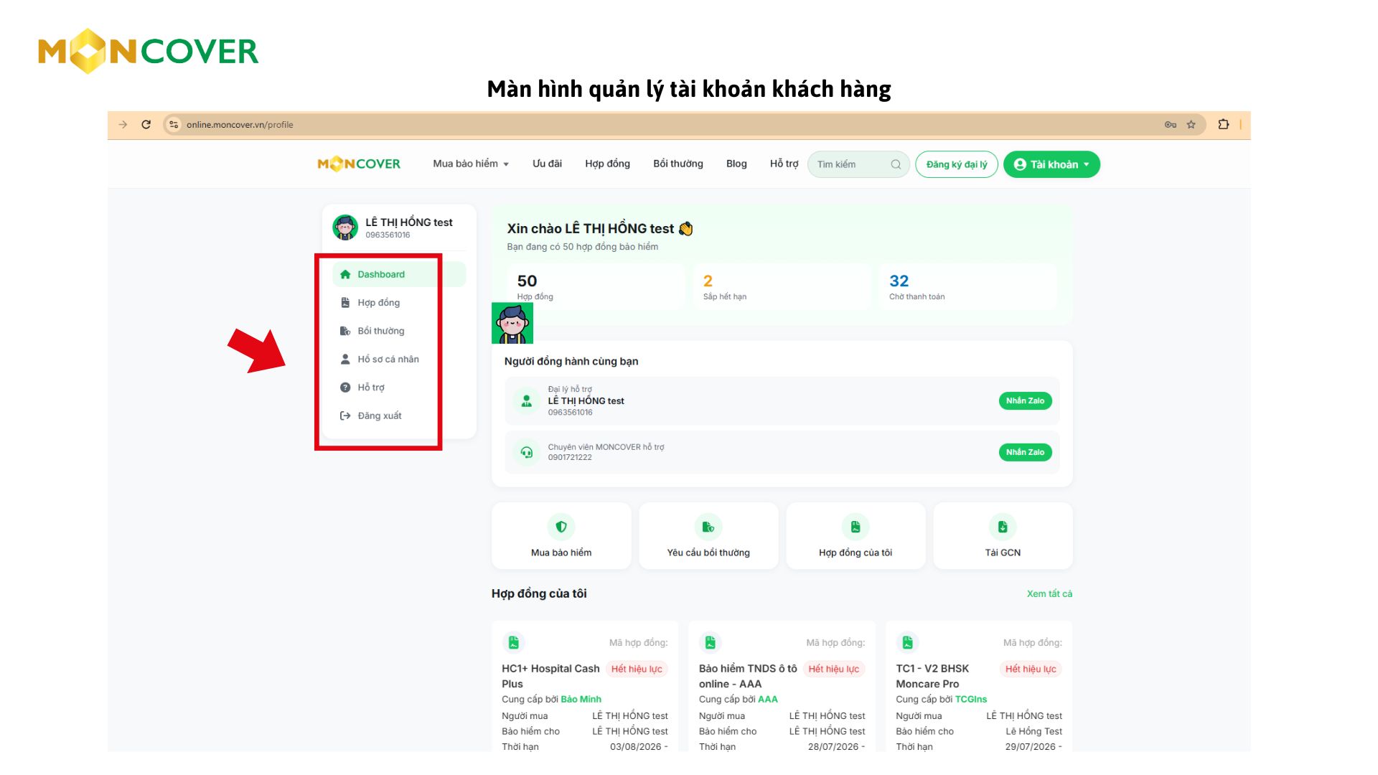Click the Đăng xuất logout icon
Image resolution: width=1378 pixels, height=775 pixels.
(345, 415)
